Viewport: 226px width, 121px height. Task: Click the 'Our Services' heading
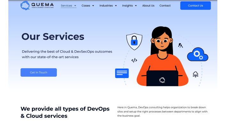tap(53, 36)
